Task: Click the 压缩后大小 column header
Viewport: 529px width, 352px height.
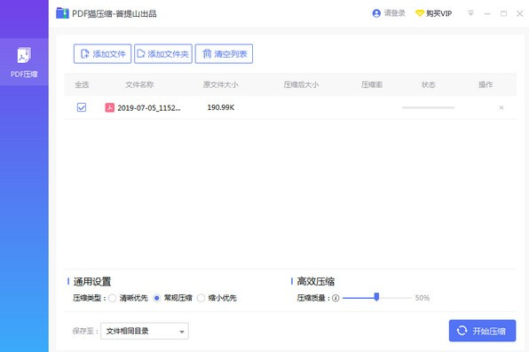Action: click(x=301, y=84)
